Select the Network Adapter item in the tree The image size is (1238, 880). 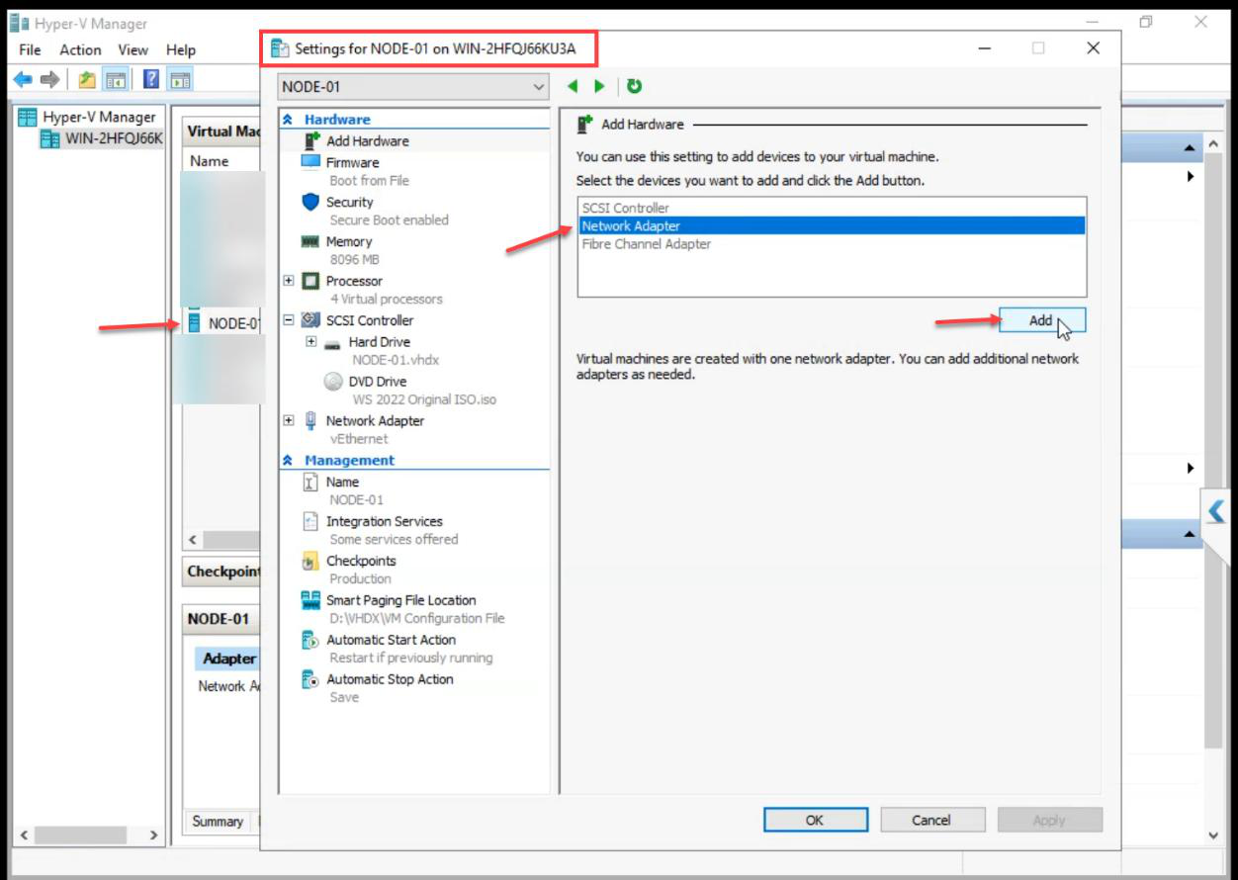pyautogui.click(x=375, y=421)
